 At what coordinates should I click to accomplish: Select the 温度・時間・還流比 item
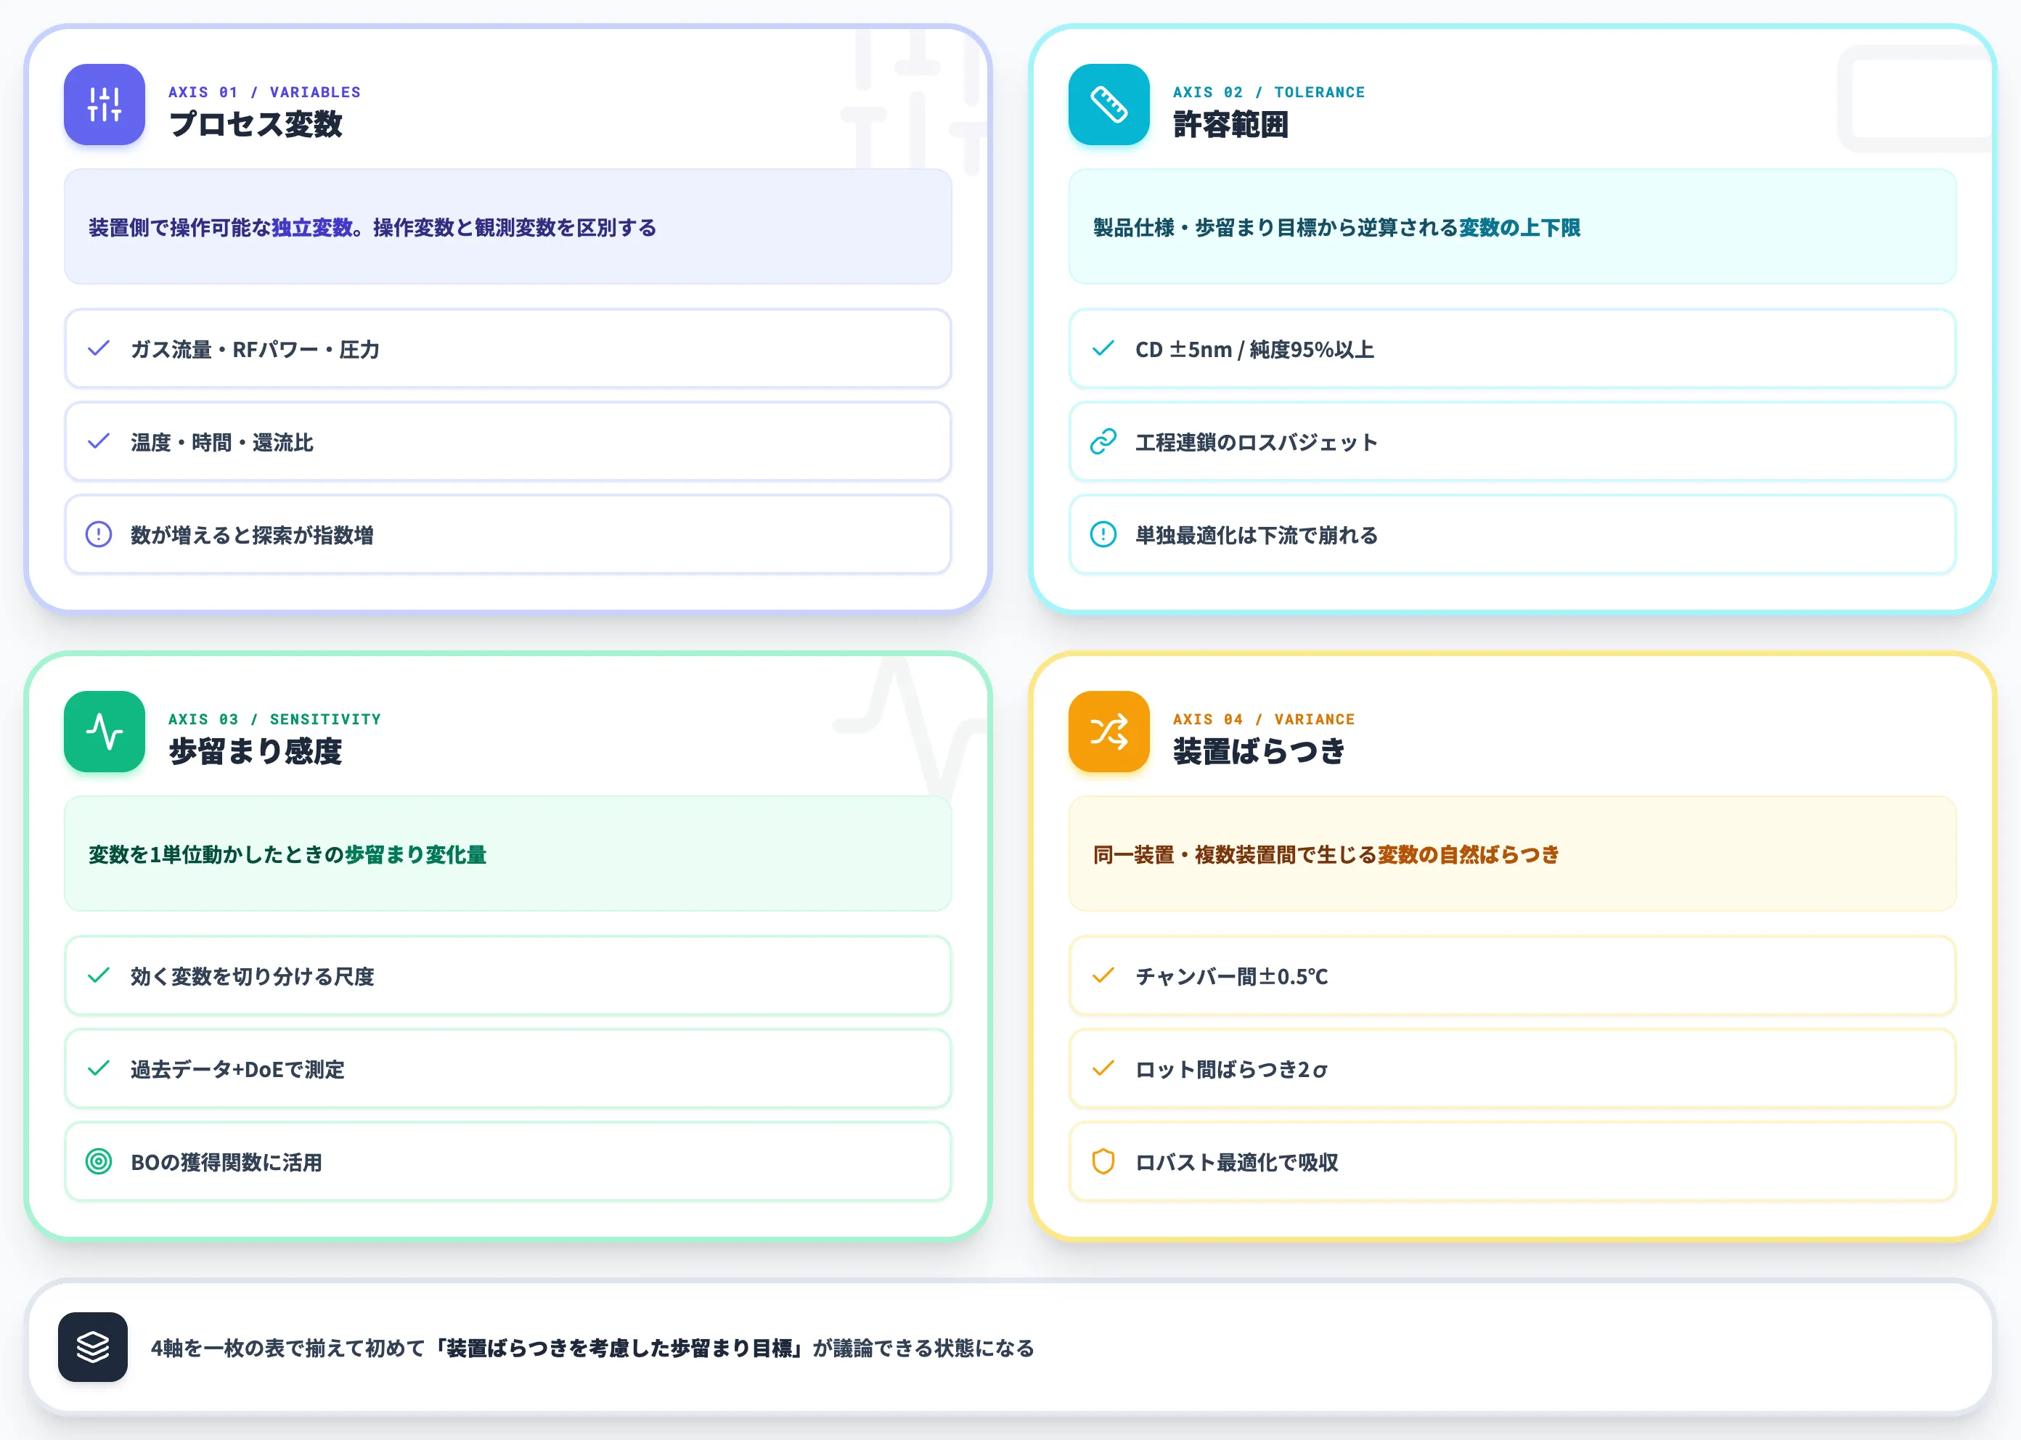coord(508,441)
